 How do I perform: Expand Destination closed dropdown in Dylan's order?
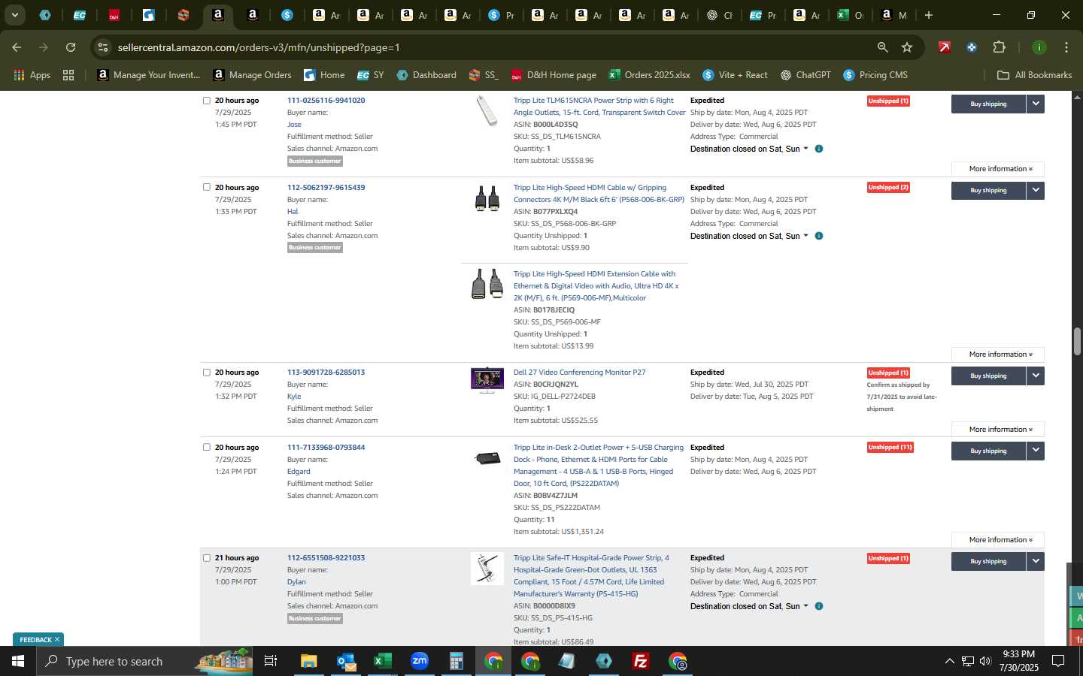point(749,606)
